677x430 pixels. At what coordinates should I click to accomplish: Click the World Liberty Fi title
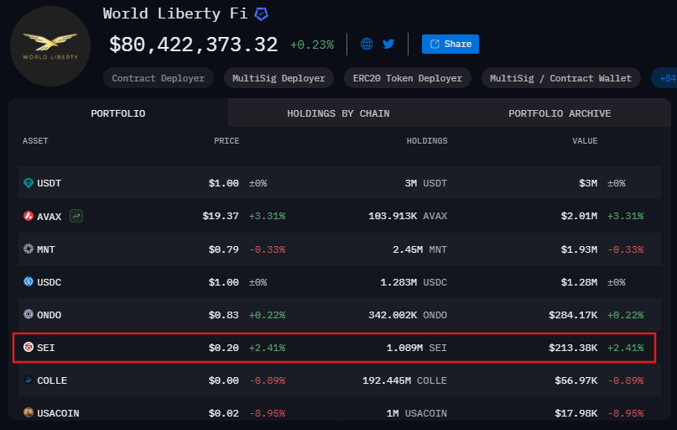click(174, 13)
